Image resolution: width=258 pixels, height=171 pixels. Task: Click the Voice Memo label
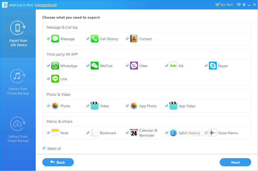pos(228,133)
